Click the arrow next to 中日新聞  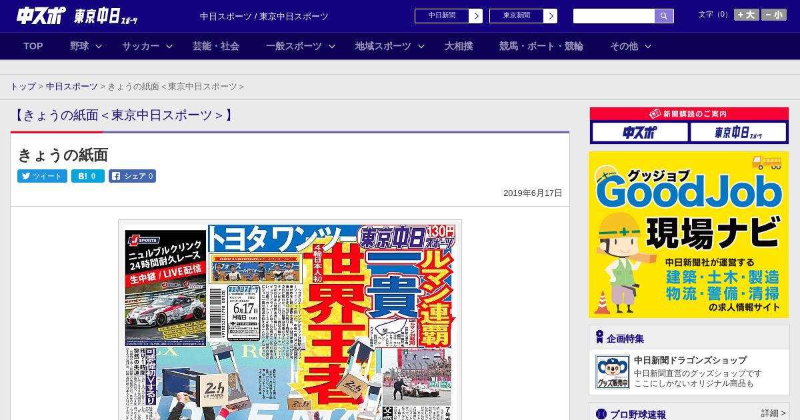pyautogui.click(x=476, y=16)
